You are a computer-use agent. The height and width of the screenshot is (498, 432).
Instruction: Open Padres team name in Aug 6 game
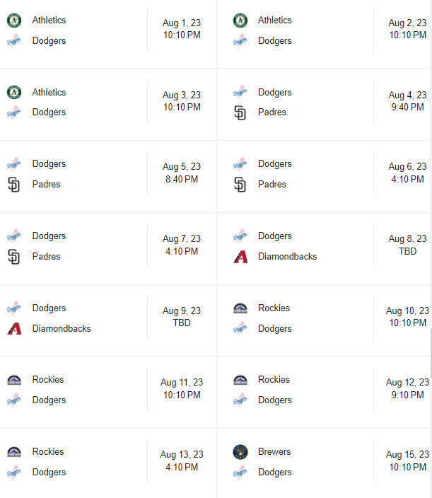(272, 185)
